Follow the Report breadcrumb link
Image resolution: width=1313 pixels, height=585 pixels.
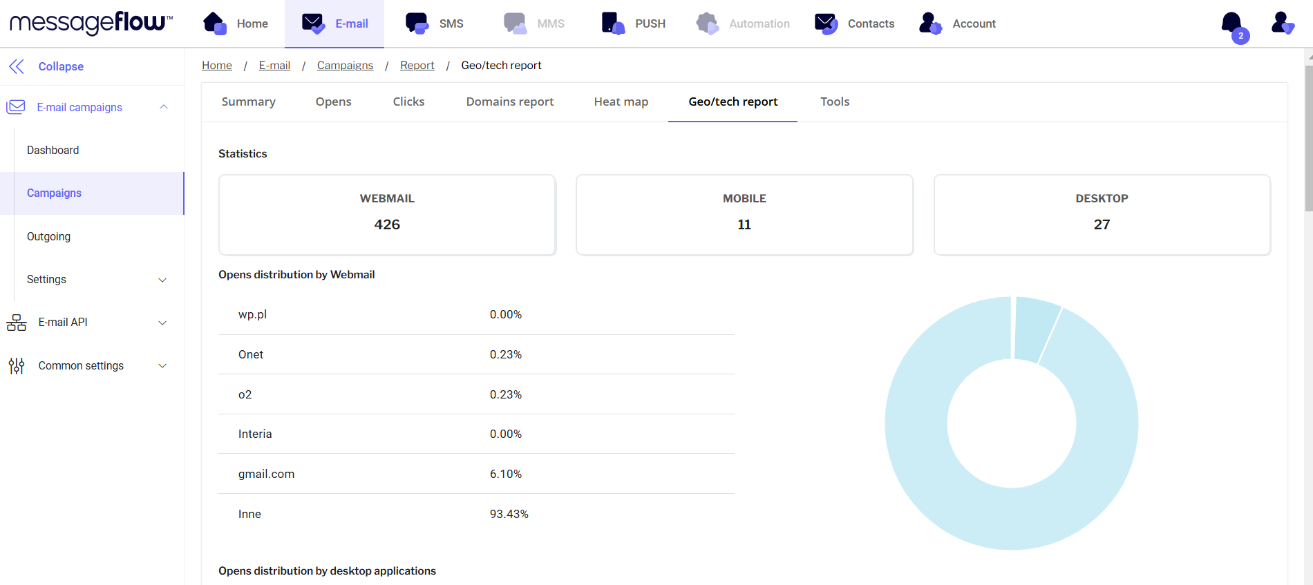[x=417, y=65]
